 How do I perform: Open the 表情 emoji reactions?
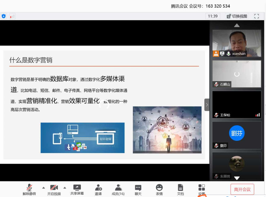point(159,189)
